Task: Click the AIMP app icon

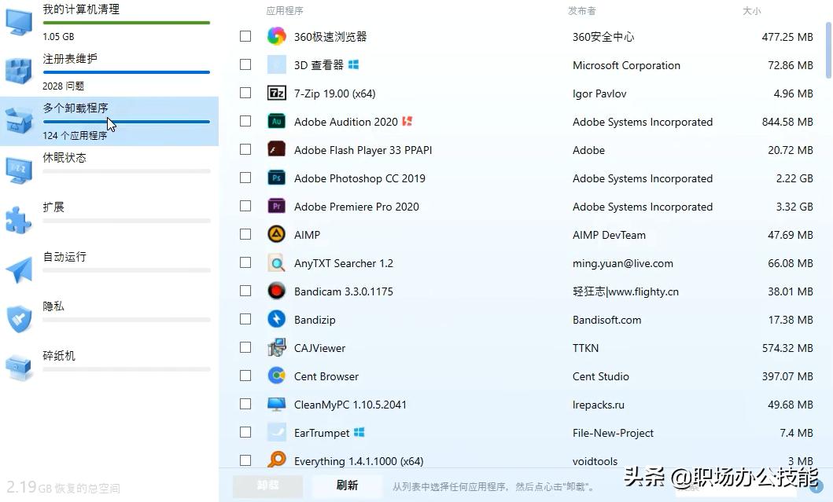Action: click(276, 234)
